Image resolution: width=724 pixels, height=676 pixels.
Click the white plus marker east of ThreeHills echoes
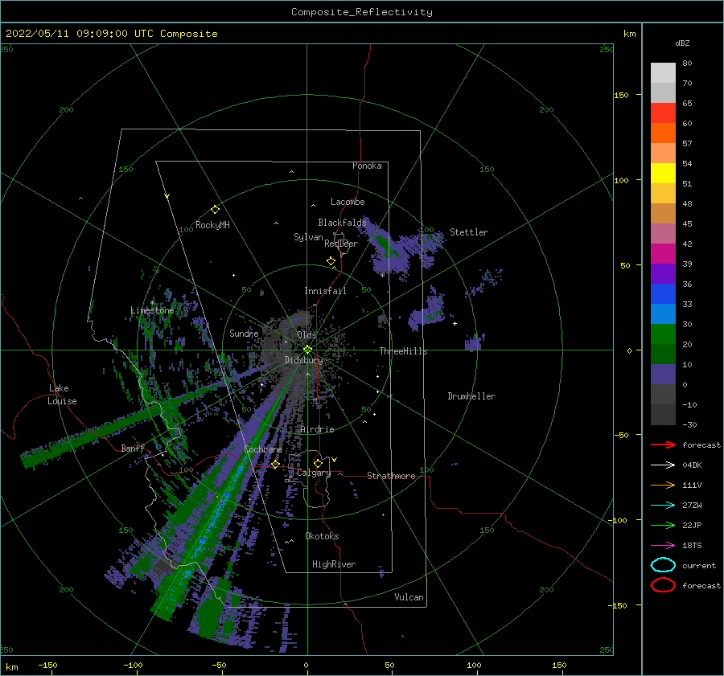point(455,323)
